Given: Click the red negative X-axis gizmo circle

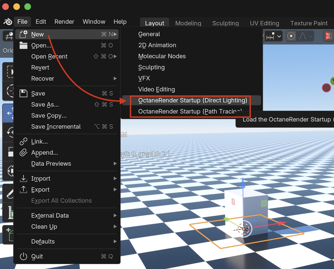Looking at the screenshot, I should pyautogui.click(x=327, y=88).
